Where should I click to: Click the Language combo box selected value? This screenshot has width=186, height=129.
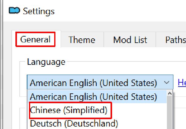[x=93, y=83]
